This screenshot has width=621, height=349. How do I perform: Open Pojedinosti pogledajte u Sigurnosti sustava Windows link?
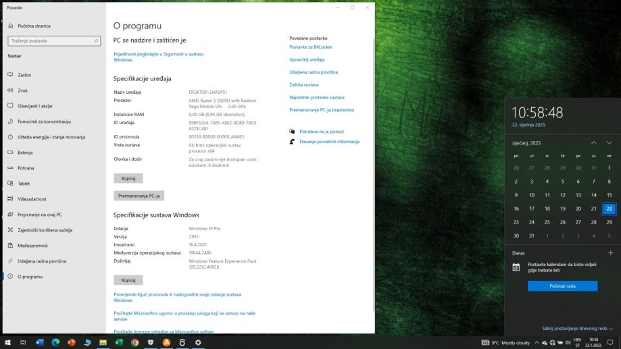click(158, 57)
